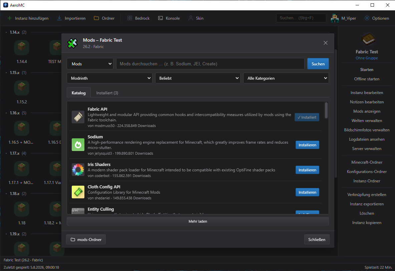Image resolution: width=395 pixels, height=271 pixels.
Task: Click the Bedrock grid icon
Action: pyautogui.click(x=129, y=18)
